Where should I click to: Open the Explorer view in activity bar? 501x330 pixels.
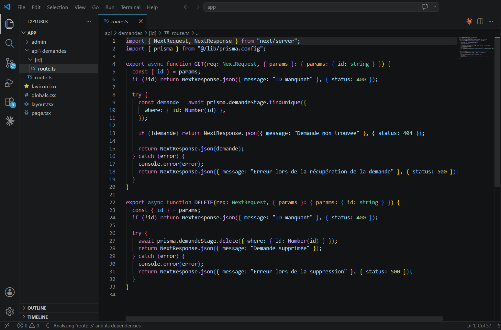10,24
